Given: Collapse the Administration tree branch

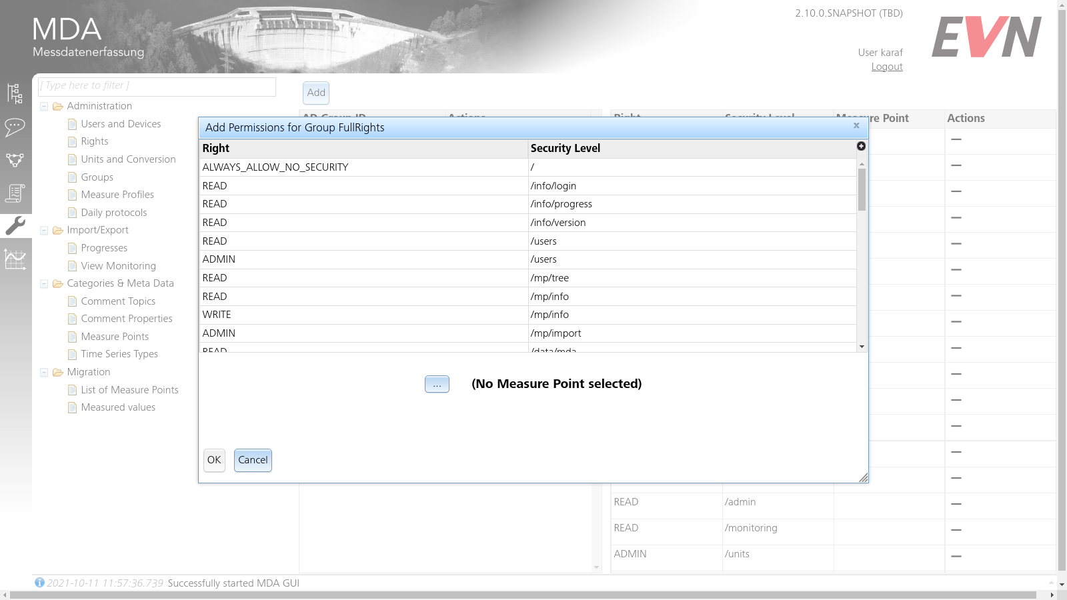Looking at the screenshot, I should pyautogui.click(x=44, y=105).
